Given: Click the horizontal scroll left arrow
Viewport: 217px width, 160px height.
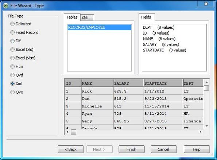Looking at the screenshot, I should tap(67, 132).
